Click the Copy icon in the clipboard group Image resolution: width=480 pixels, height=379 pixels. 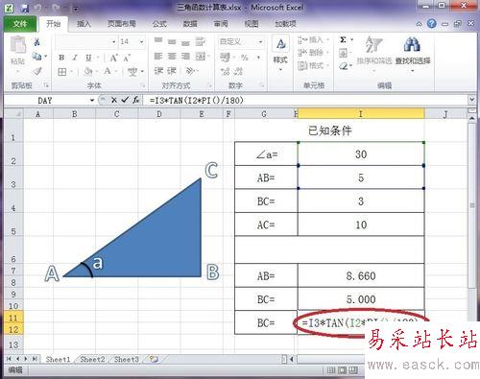point(37,57)
